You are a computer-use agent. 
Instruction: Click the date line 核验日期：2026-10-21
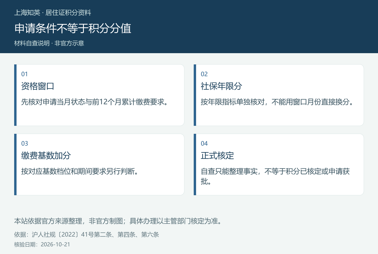tap(42, 245)
